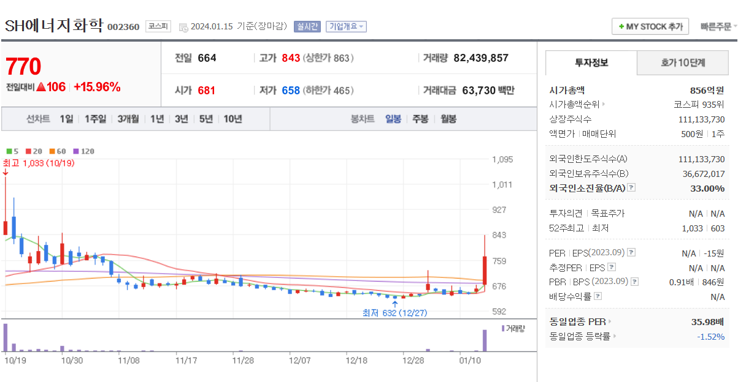Click the 시가 value 681
Screen dimensions: 738x382
[207, 91]
